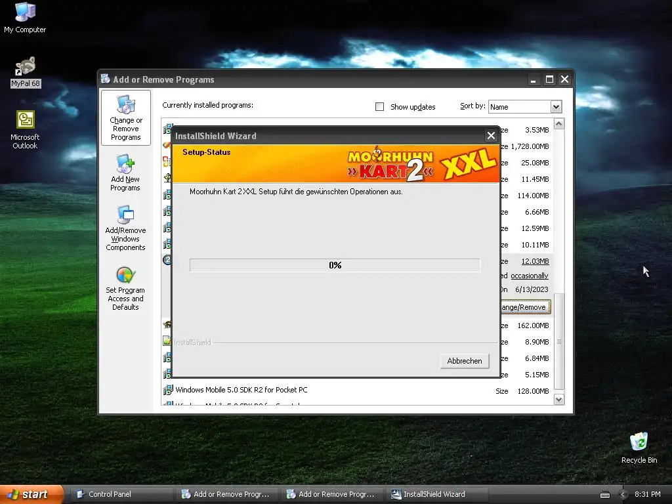Click Windows Mobile 5.0 SDK Pocket PC icon
The height and width of the screenshot is (504, 672).
click(167, 390)
